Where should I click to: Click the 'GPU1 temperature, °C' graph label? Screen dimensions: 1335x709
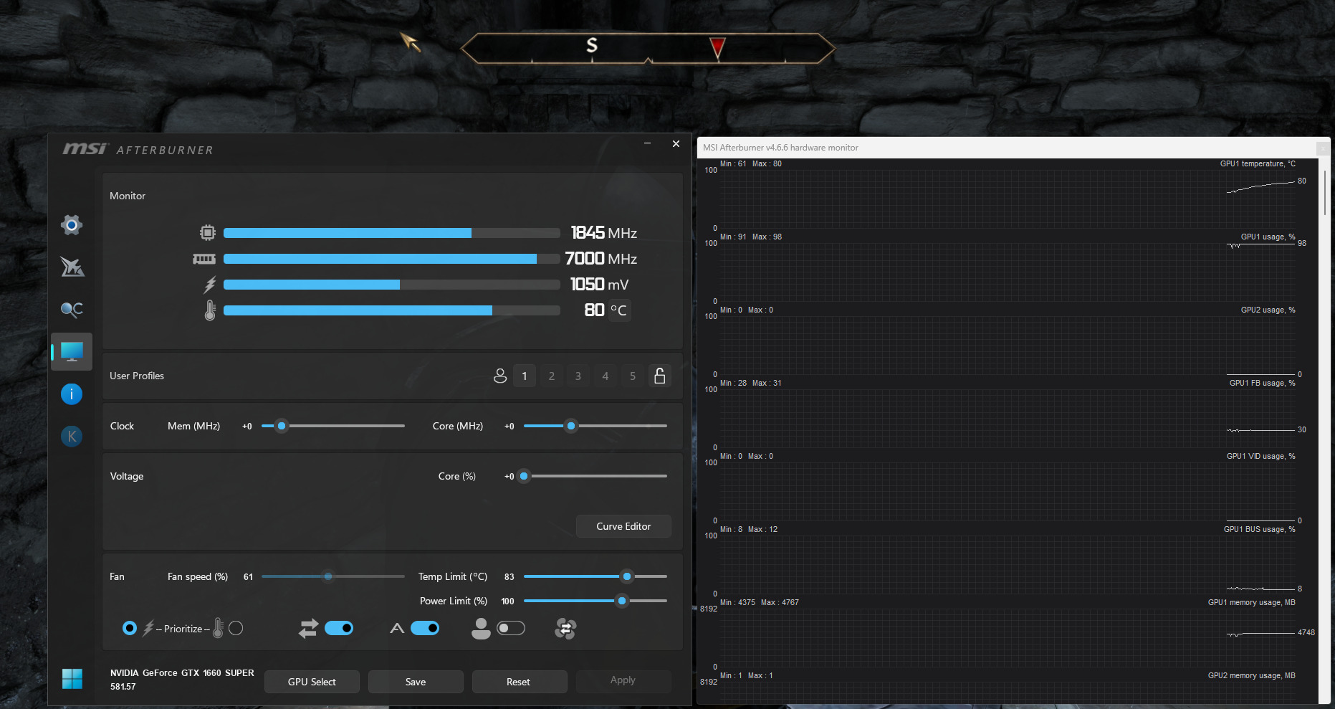[x=1258, y=164]
